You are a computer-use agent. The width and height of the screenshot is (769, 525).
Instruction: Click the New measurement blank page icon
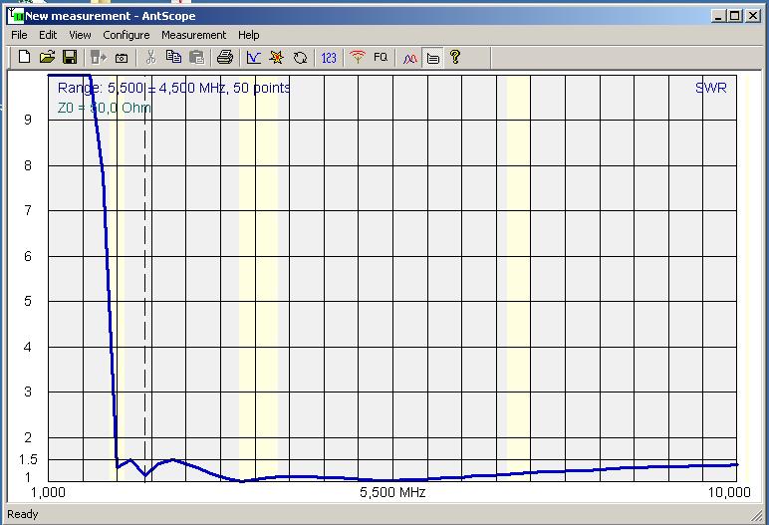(24, 58)
